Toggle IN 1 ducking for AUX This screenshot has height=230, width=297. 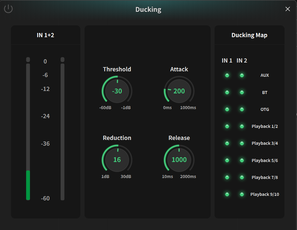227,75
